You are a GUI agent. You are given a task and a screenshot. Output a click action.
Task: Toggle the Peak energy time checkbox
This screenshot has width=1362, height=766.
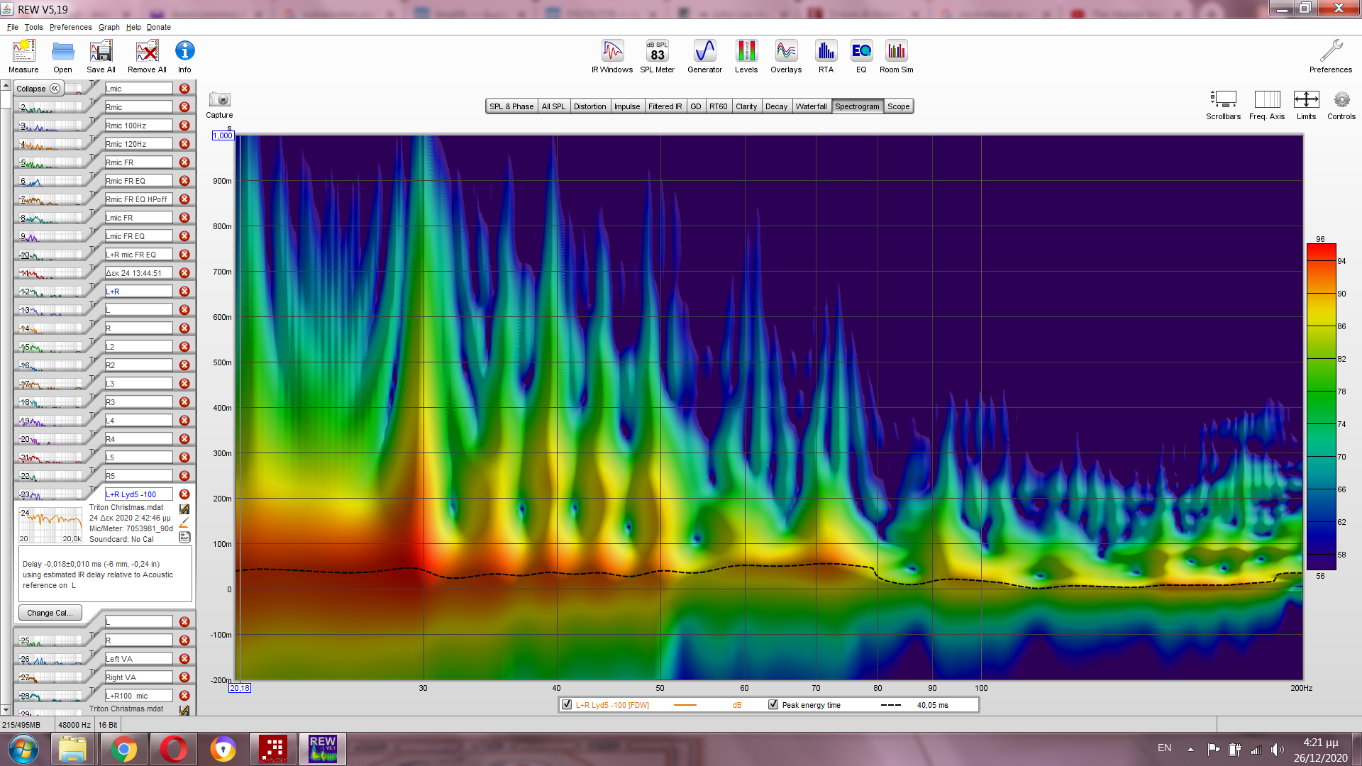point(773,705)
